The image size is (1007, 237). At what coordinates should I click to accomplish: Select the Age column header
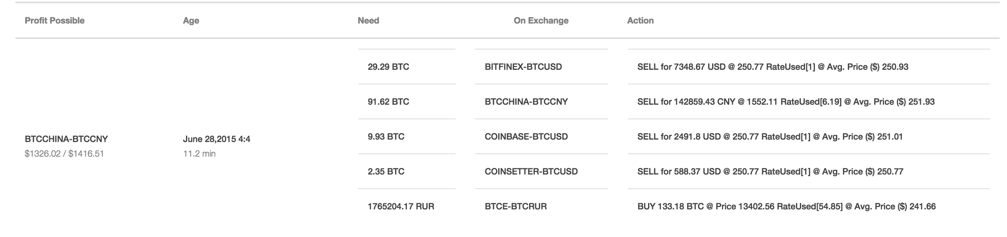tap(191, 21)
